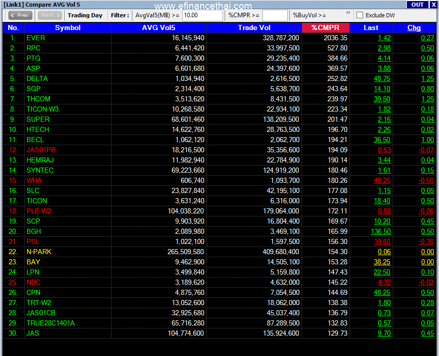Image resolution: width=439 pixels, height=356 pixels.
Task: Click EVER's %CMPR value 2036.35
Action: (x=336, y=38)
